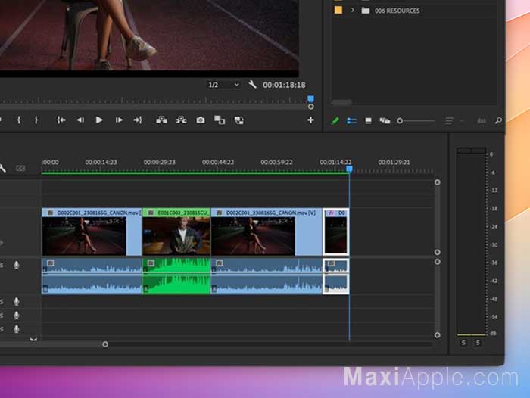Select last highlighted audio clip

point(336,276)
